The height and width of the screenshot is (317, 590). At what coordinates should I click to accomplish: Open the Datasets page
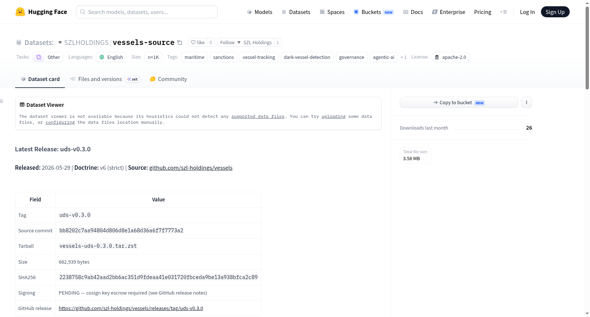click(x=296, y=12)
